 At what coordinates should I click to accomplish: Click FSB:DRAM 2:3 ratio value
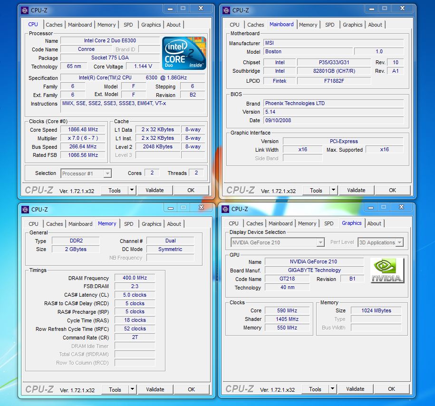[x=135, y=286]
